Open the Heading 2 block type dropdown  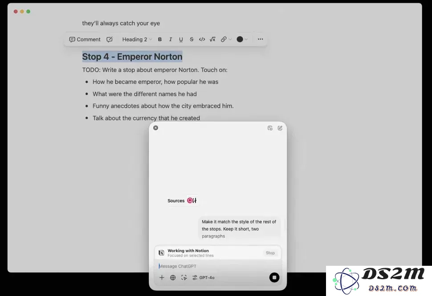137,39
